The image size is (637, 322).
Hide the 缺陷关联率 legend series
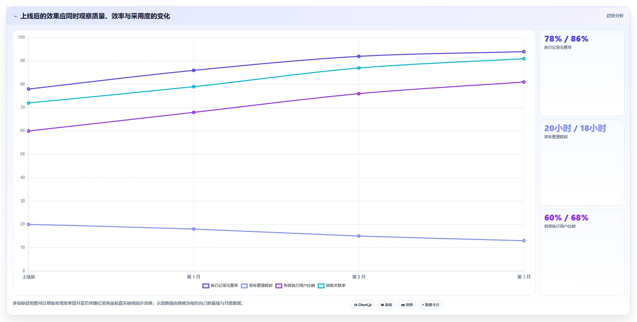pyautogui.click(x=332, y=286)
